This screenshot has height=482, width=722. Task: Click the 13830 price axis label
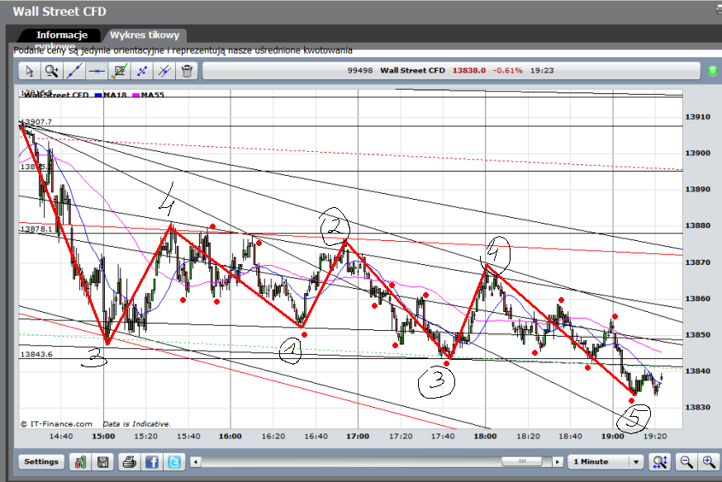(697, 407)
